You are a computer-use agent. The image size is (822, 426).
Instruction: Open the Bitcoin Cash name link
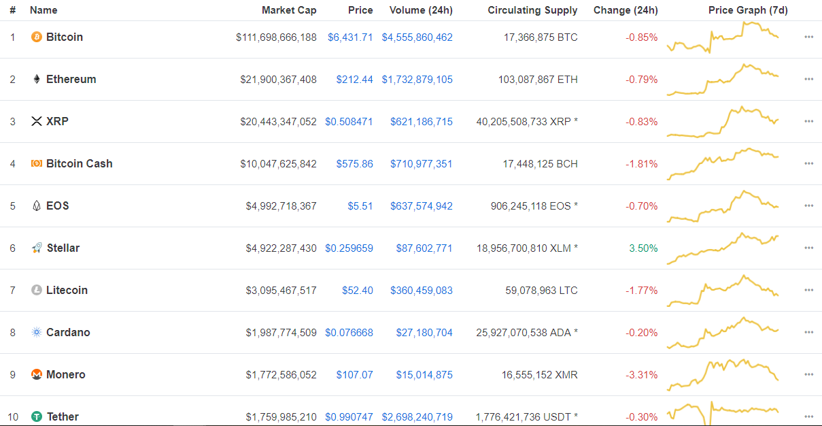(x=80, y=164)
